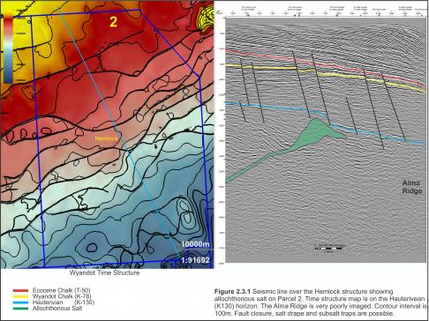Click the Wyandot Time Structure caption

104,272
